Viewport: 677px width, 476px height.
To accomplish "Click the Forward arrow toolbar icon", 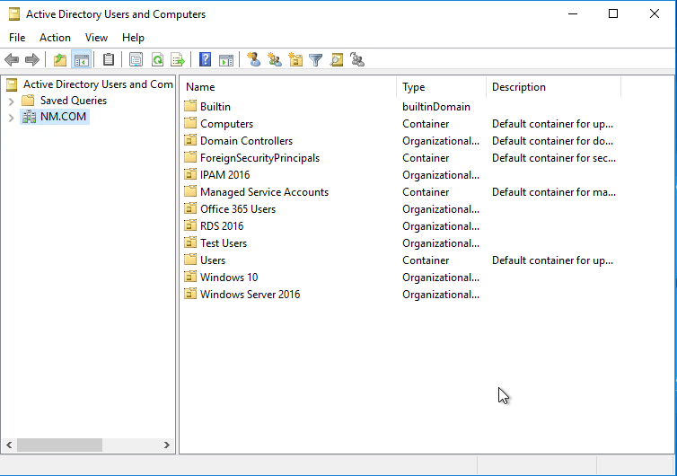I will click(32, 59).
